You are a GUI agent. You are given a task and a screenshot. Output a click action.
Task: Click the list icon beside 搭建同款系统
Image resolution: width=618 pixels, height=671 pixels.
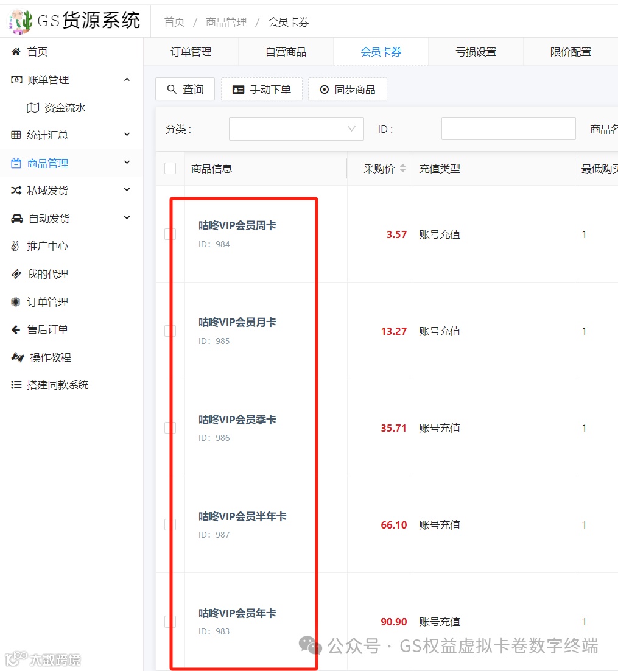(x=16, y=385)
